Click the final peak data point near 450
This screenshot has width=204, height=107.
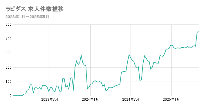pos(198,31)
